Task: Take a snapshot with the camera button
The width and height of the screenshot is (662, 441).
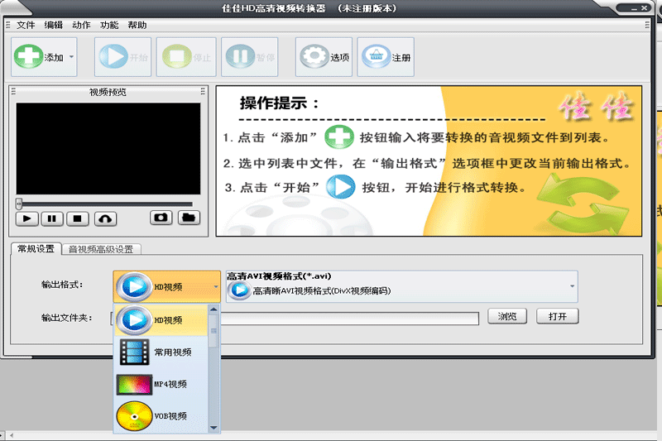Action: click(161, 218)
